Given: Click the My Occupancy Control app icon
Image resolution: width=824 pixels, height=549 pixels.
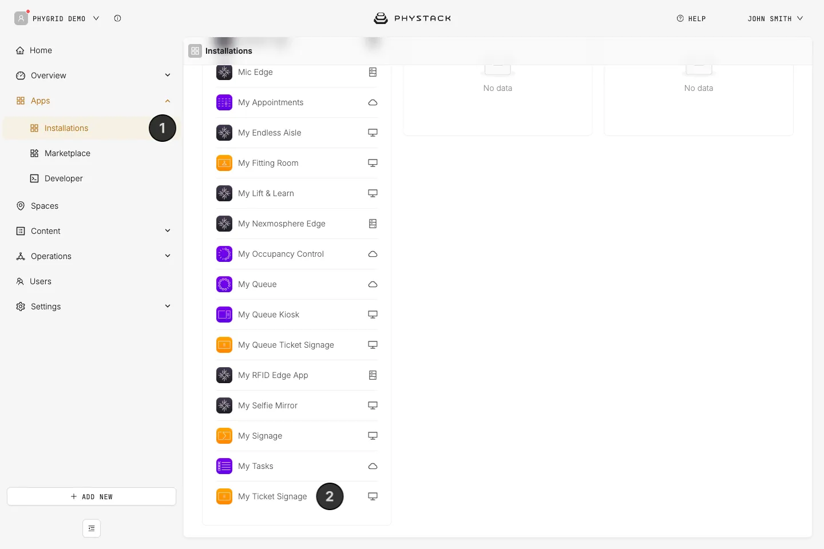Looking at the screenshot, I should click(224, 254).
